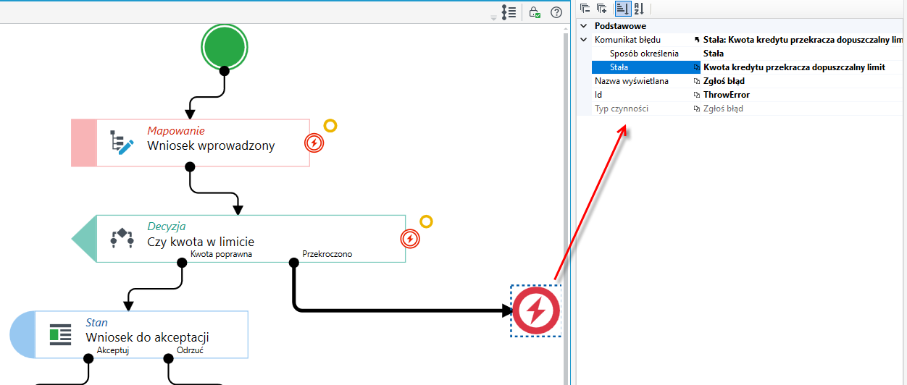907x385 pixels.
Task: Select the Typ czynności property label
Action: (622, 109)
